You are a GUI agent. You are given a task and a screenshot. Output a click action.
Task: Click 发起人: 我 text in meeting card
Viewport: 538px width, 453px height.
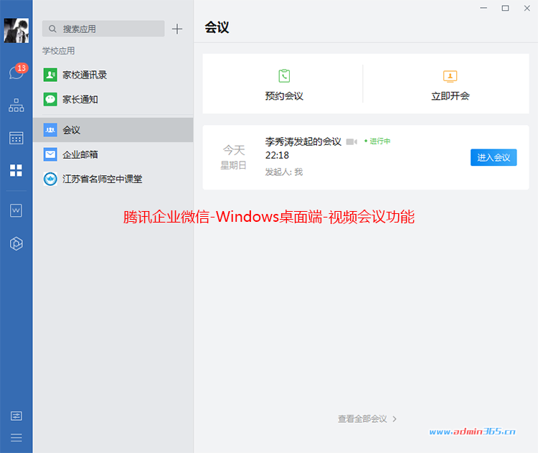pos(284,172)
